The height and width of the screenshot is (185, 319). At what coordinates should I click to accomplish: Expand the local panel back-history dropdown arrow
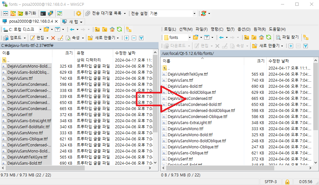point(77,30)
